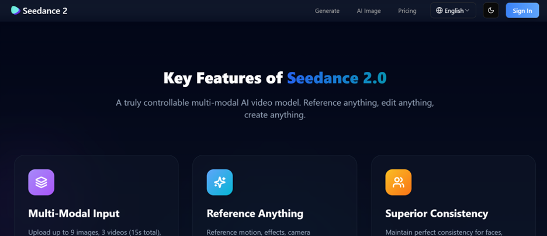
Task: Open the Generate menu item
Action: [327, 11]
